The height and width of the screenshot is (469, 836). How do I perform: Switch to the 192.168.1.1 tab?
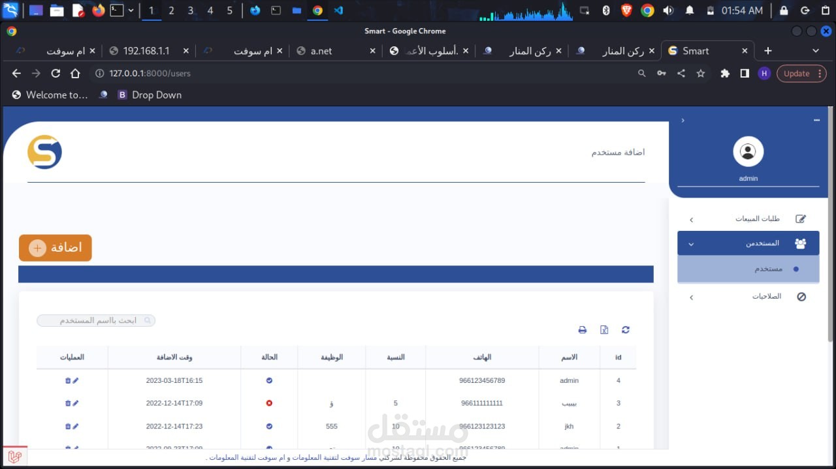click(148, 51)
